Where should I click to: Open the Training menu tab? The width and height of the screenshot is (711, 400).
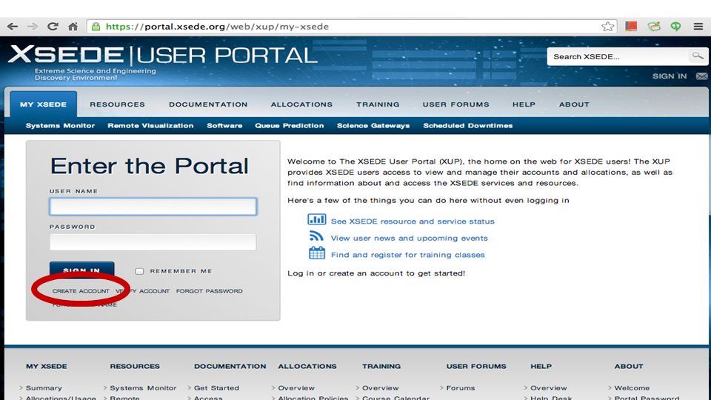378,104
